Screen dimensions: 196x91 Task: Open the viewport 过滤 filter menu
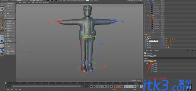tap(36, 2)
